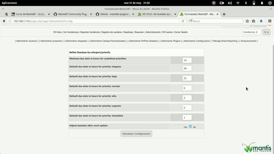Screen dimensions: 274x154
Task: Open the session power settings icon
Action: [270, 3]
